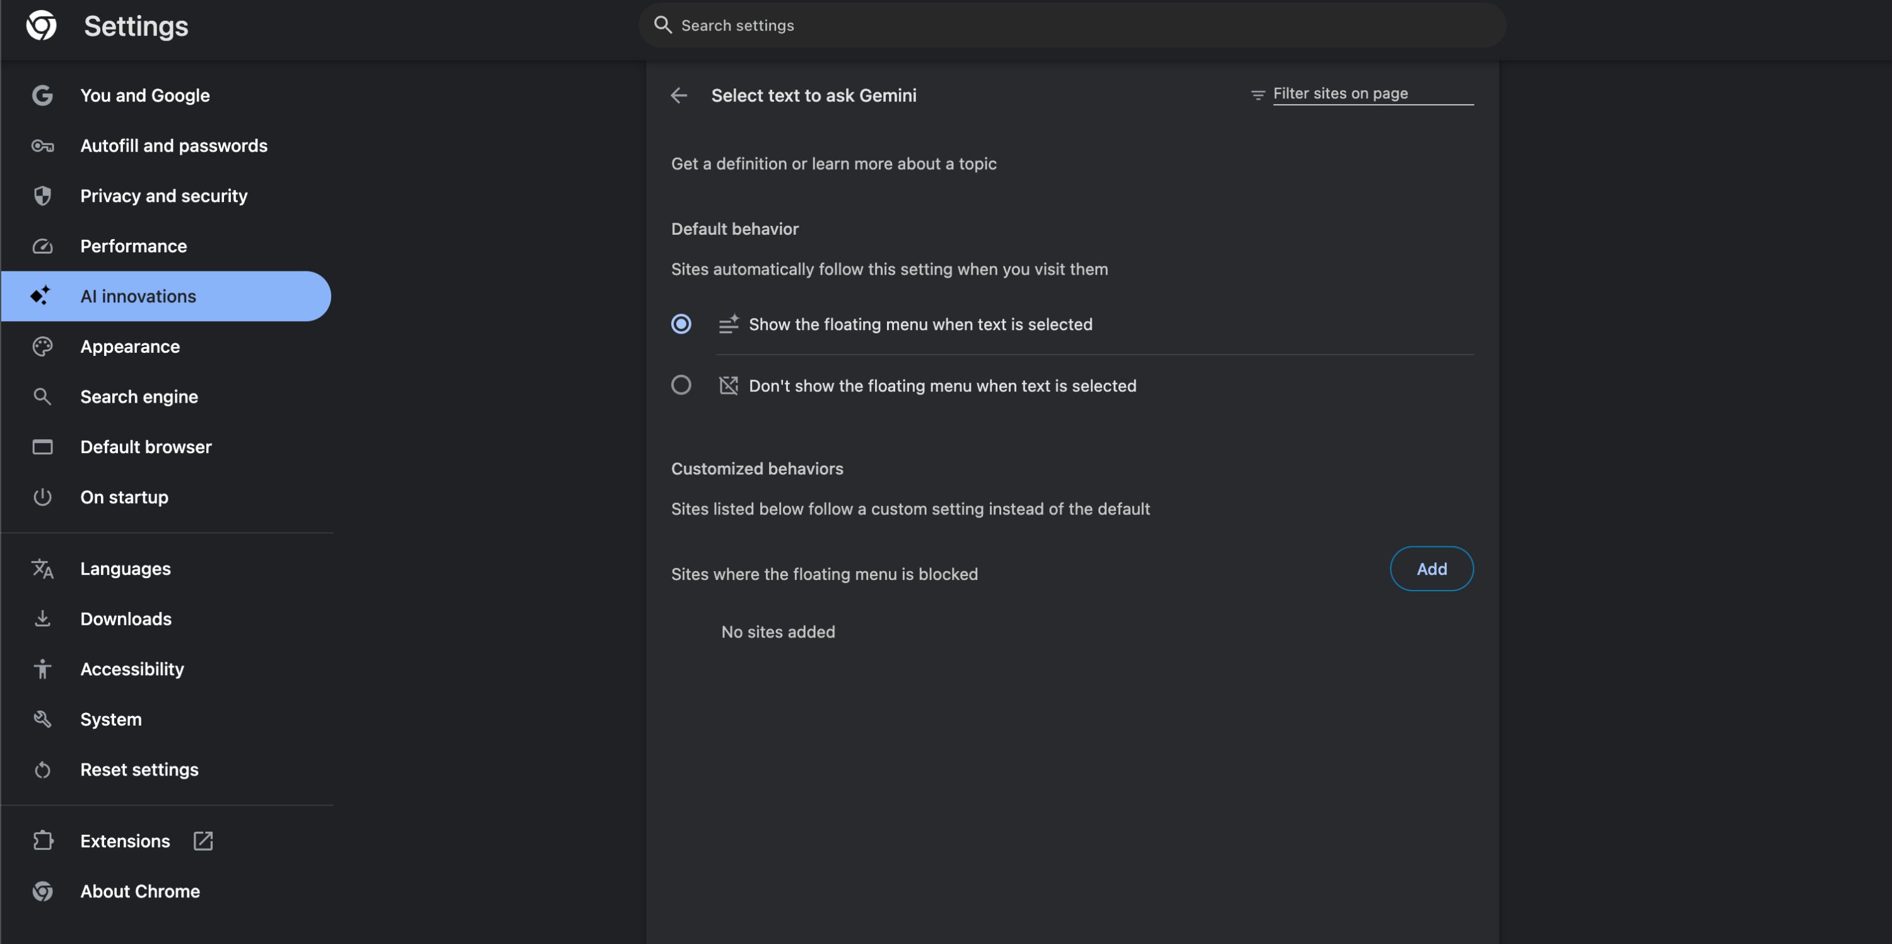1892x944 pixels.
Task: Click the sparkle AI innovations icon
Action: coord(40,295)
